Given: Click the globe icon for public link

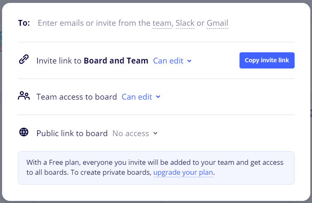Looking at the screenshot, I should 24,132.
